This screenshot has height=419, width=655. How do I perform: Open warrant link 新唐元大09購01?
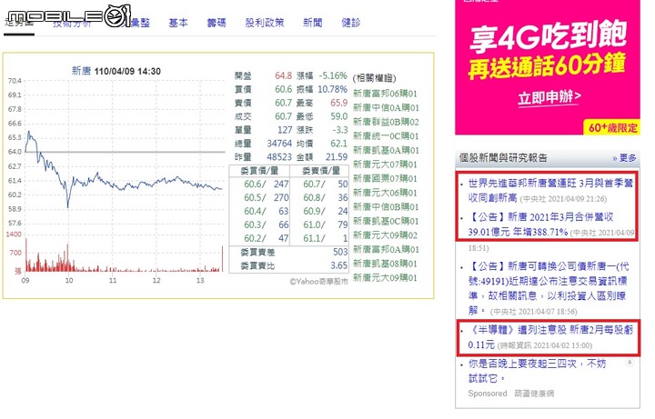tap(385, 278)
